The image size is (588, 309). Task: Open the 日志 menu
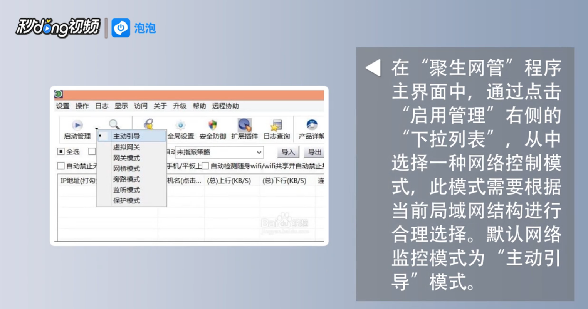(x=102, y=106)
